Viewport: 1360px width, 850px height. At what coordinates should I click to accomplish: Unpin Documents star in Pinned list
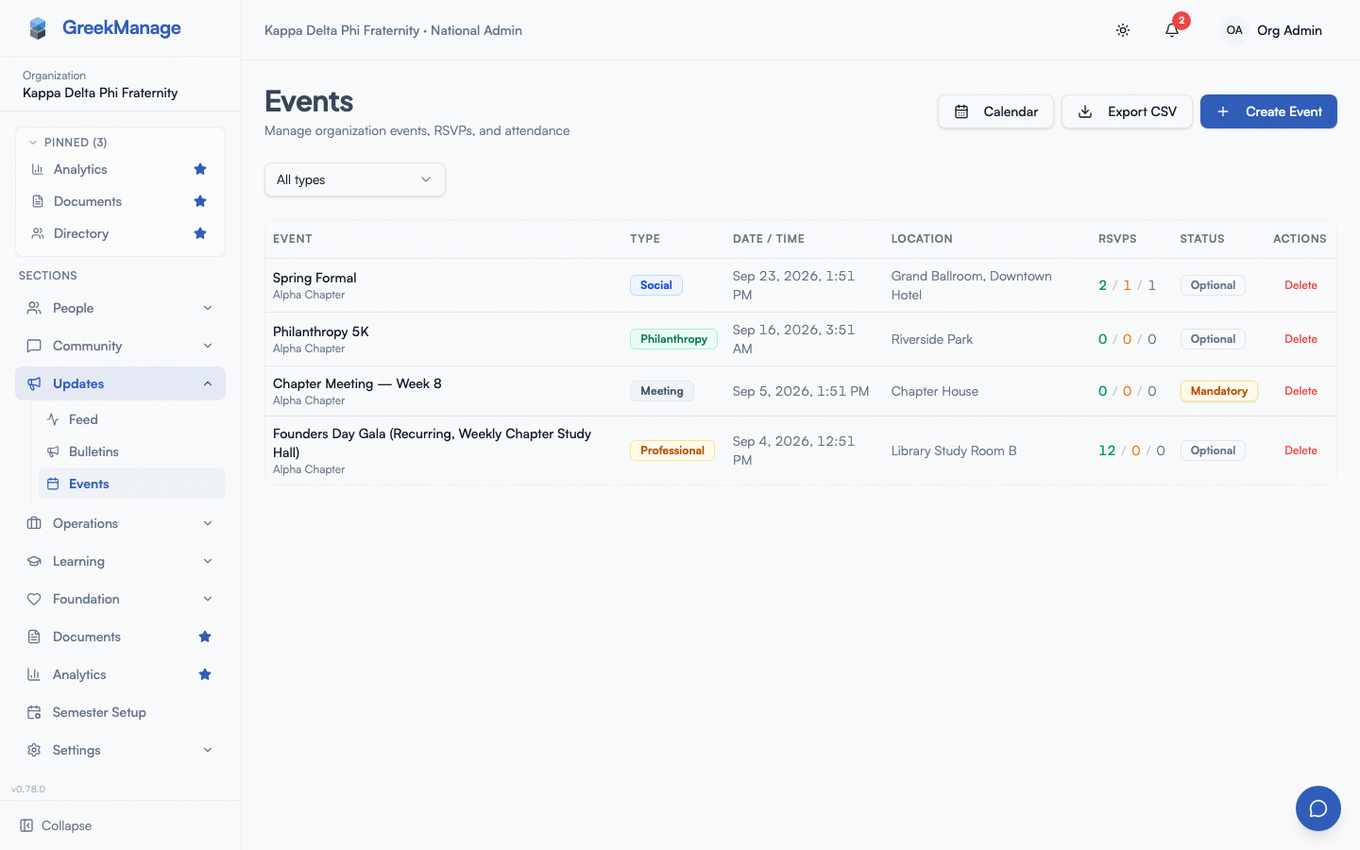200,201
